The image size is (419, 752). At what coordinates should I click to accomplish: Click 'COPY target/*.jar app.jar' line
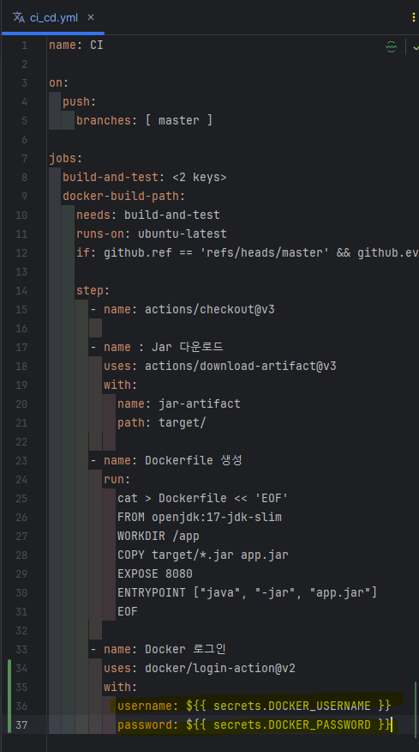[202, 555]
